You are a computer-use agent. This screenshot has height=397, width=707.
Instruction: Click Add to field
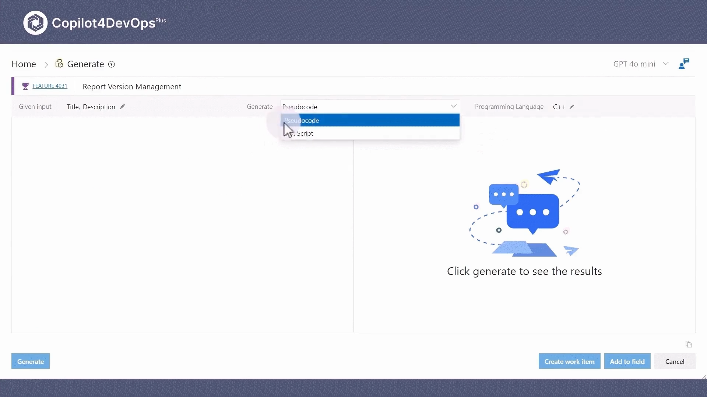tap(627, 361)
